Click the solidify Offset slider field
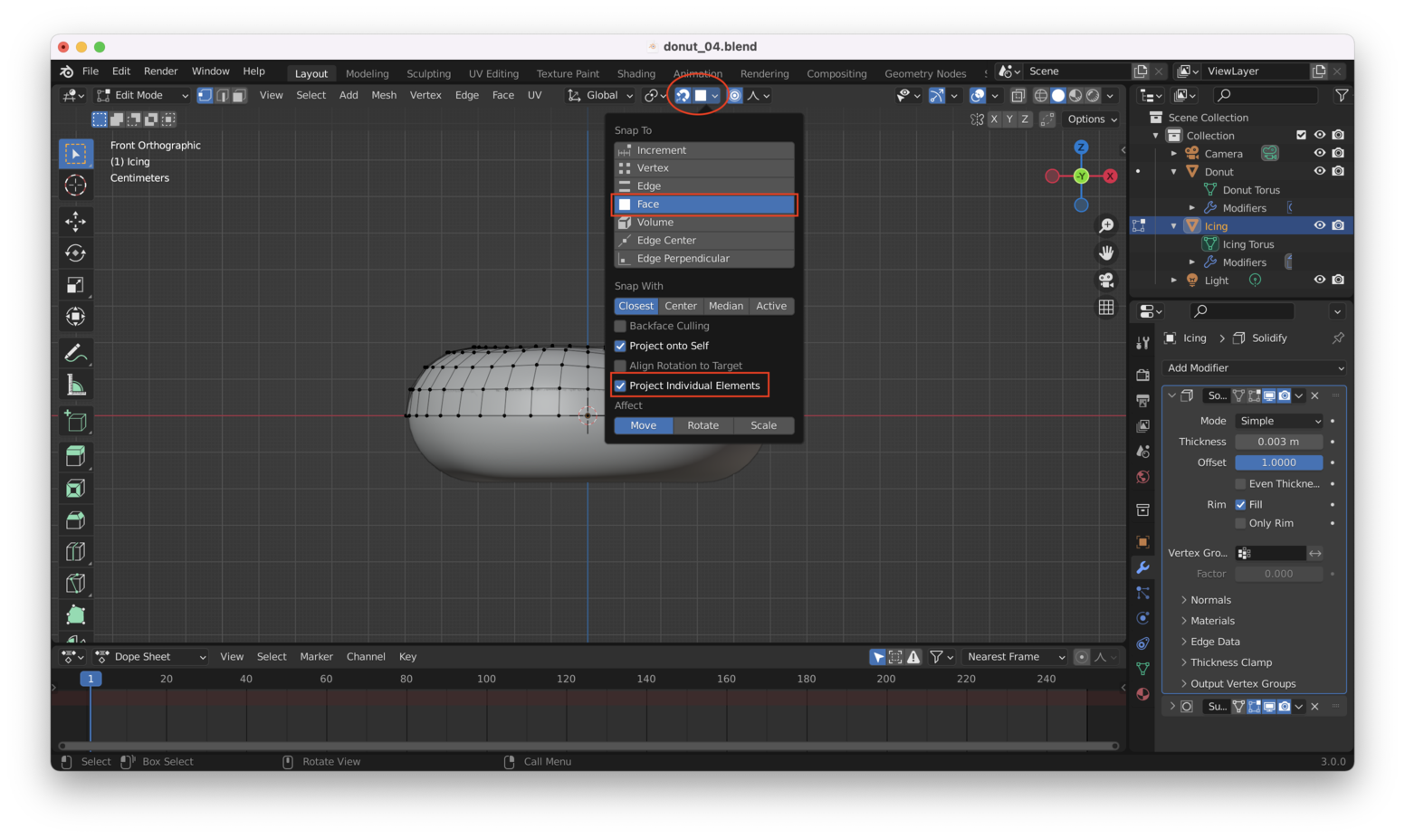1405x838 pixels. 1277,462
